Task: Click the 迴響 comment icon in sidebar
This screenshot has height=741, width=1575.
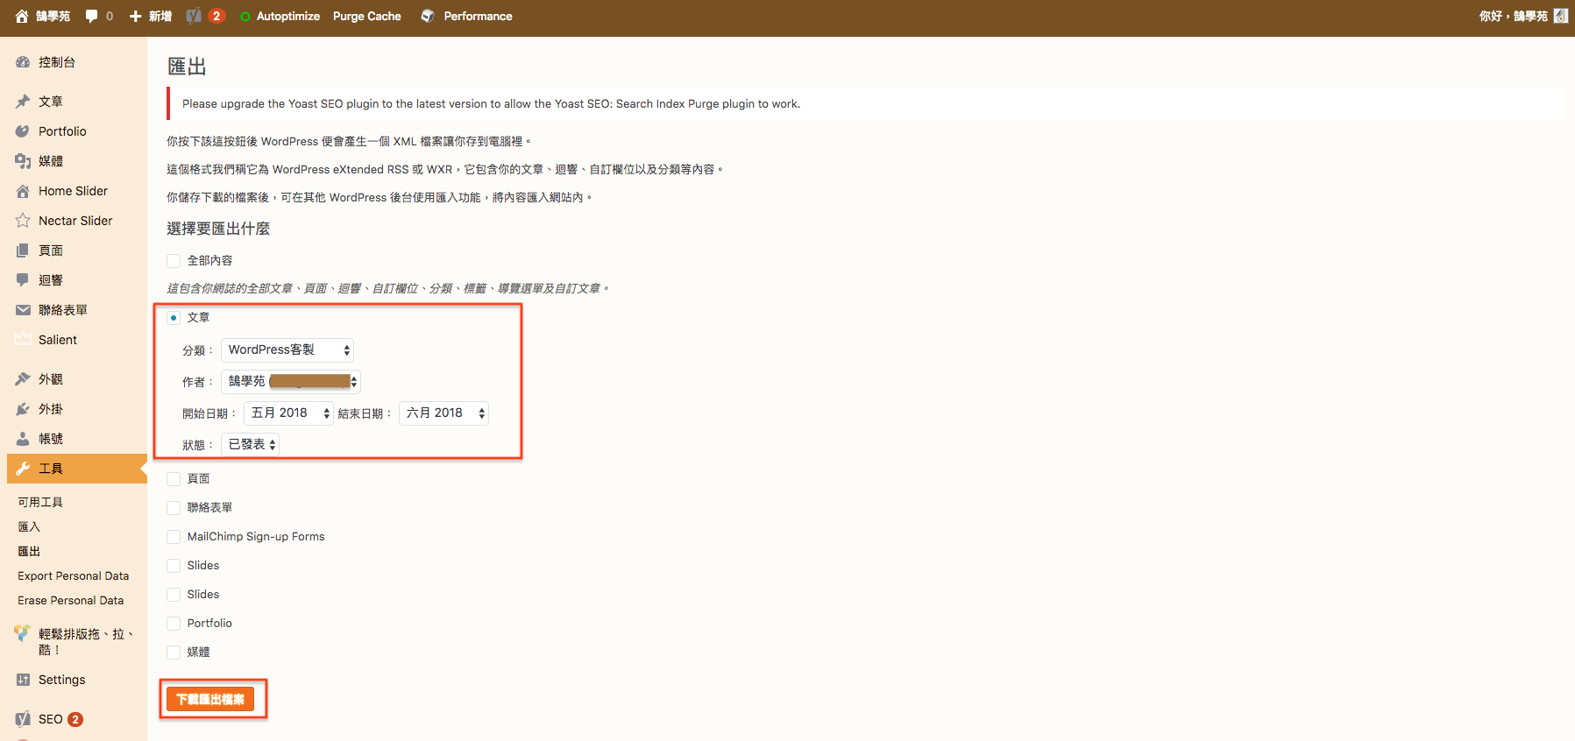Action: [23, 280]
